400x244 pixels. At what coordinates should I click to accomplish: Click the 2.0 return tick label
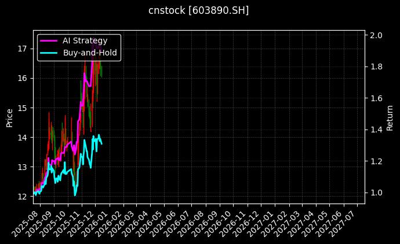click(376, 35)
